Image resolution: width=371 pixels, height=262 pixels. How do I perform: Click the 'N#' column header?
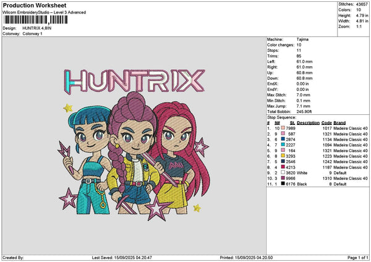[277, 123]
